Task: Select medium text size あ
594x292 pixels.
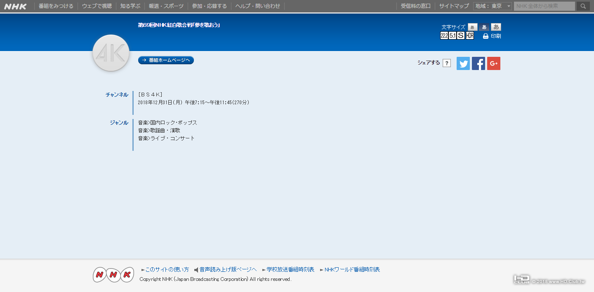Action: (x=484, y=27)
